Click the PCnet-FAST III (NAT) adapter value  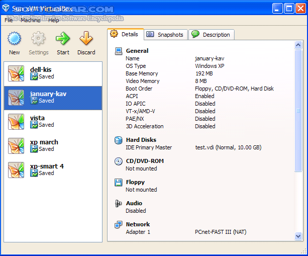point(221,232)
